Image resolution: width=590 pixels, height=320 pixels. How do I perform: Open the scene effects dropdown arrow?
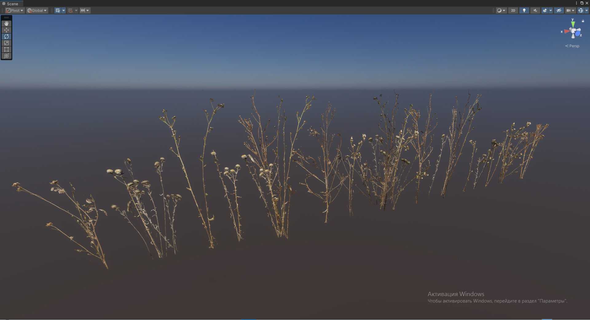(551, 10)
